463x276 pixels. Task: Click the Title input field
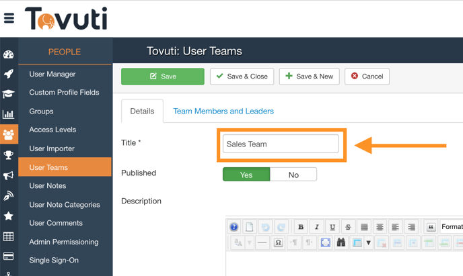pos(281,144)
